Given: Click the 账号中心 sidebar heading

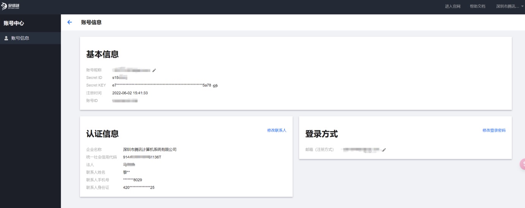Looking at the screenshot, I should pyautogui.click(x=14, y=23).
